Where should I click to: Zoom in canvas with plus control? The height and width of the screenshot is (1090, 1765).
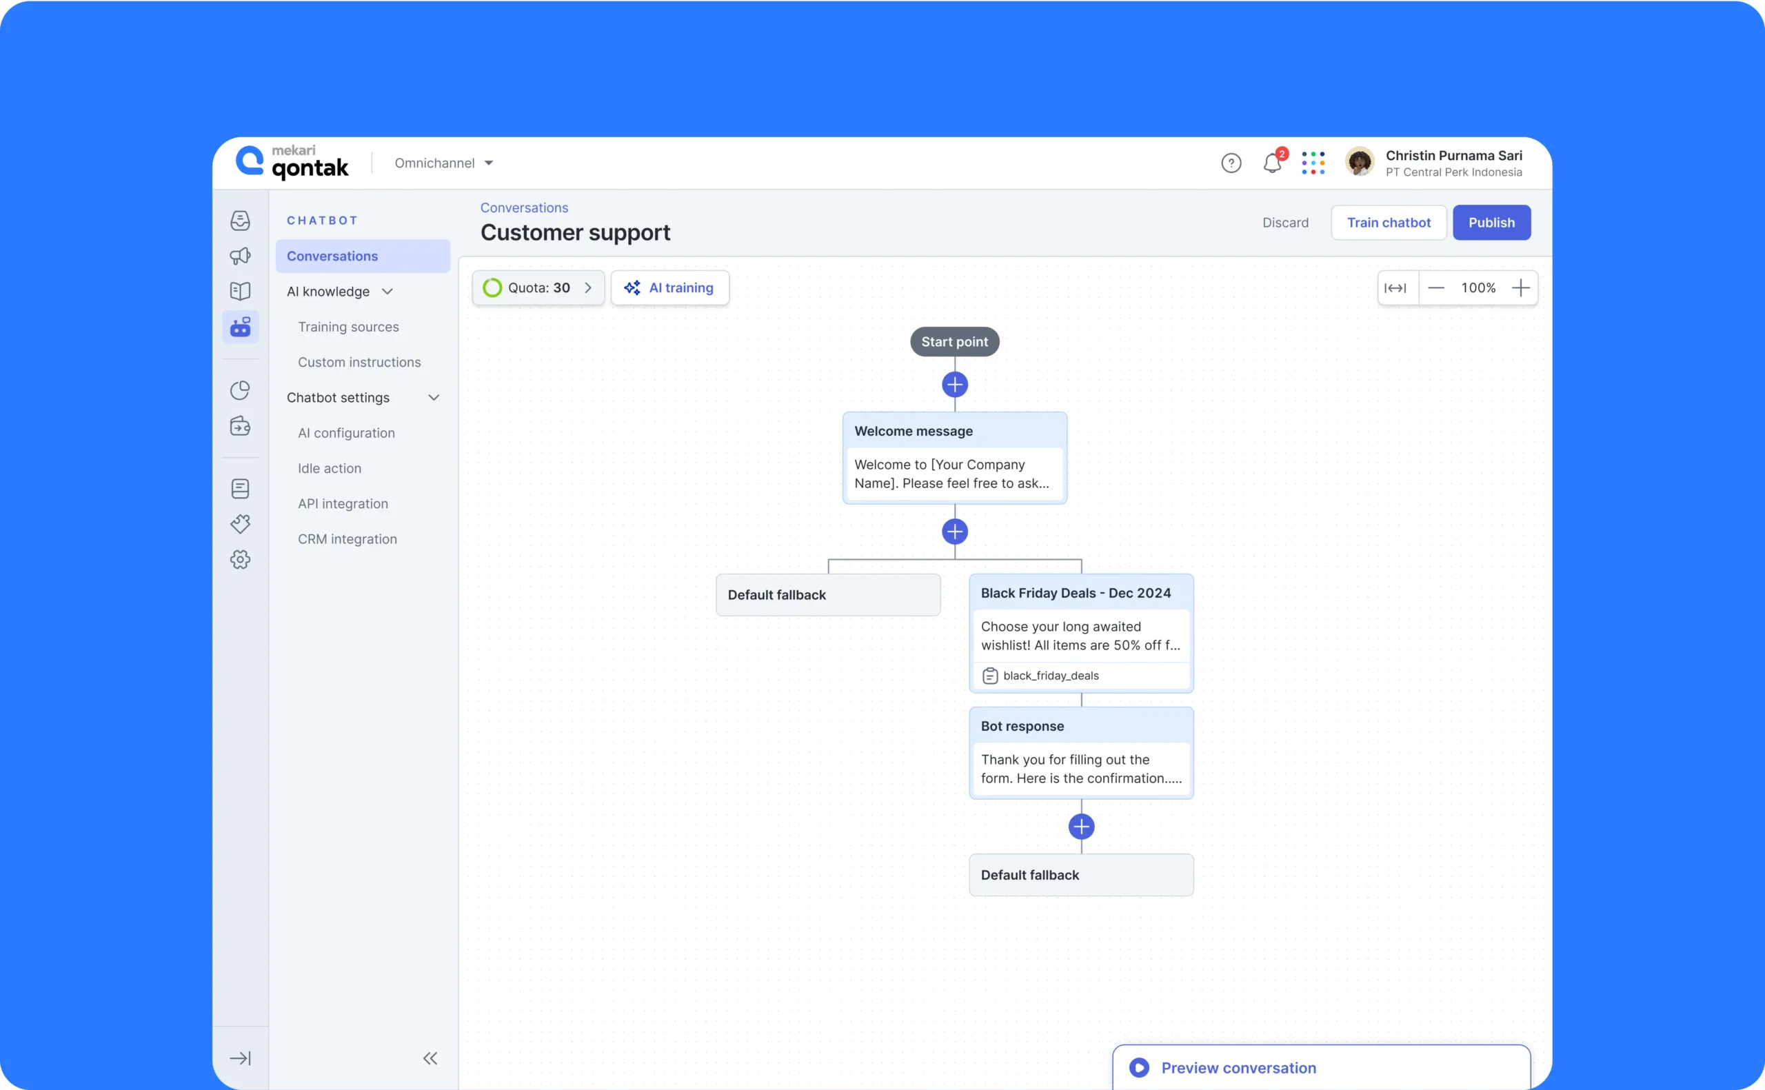tap(1521, 288)
